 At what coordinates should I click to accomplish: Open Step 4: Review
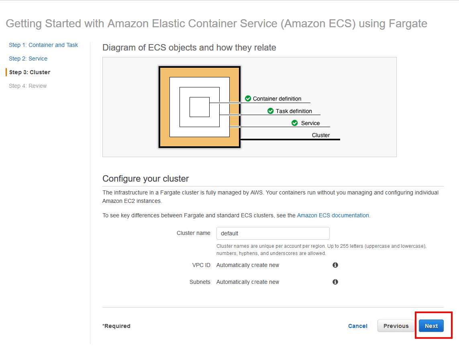click(27, 86)
